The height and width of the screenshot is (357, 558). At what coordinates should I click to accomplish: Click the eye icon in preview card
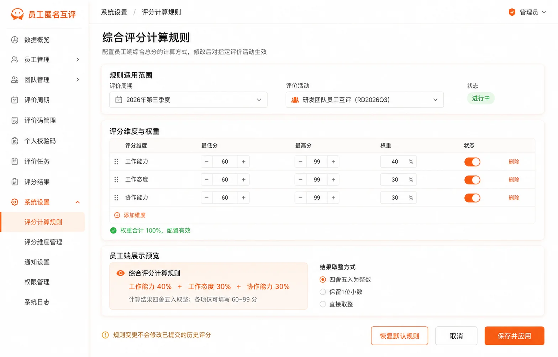click(x=121, y=273)
